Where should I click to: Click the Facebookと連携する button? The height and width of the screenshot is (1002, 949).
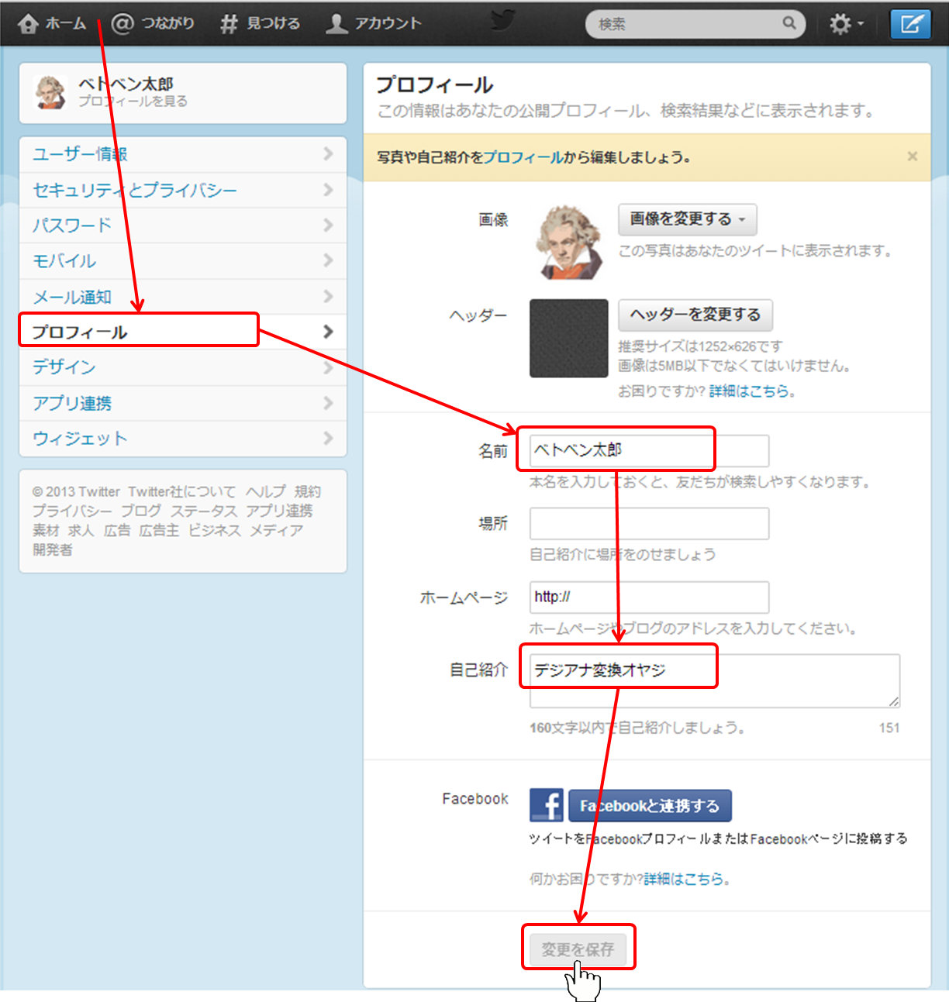pyautogui.click(x=650, y=806)
